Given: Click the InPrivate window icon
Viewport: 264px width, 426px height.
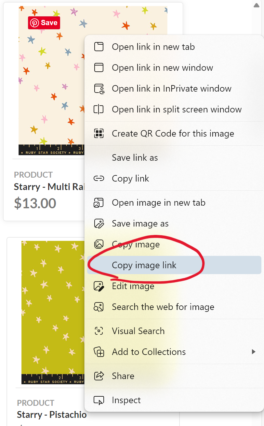Looking at the screenshot, I should click(x=99, y=89).
